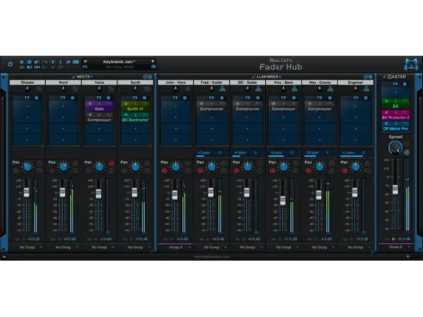The width and height of the screenshot is (423, 317).
Task: Click network icon on Fred - Guitar strip
Action: pos(222,89)
